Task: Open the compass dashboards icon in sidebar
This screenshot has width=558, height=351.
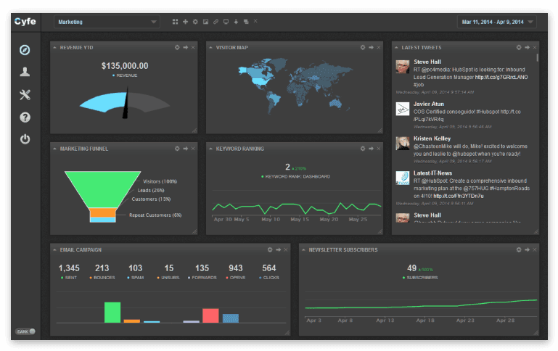Action: (25, 49)
